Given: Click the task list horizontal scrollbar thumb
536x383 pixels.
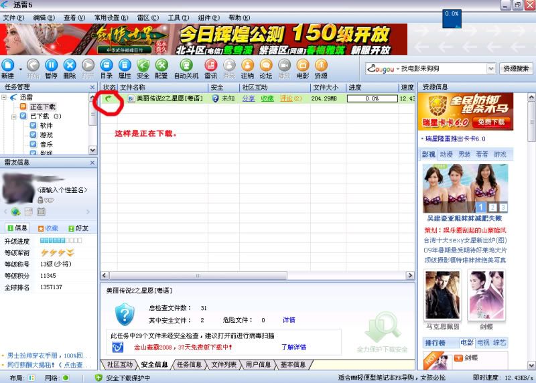Looking at the screenshot, I should [198, 275].
